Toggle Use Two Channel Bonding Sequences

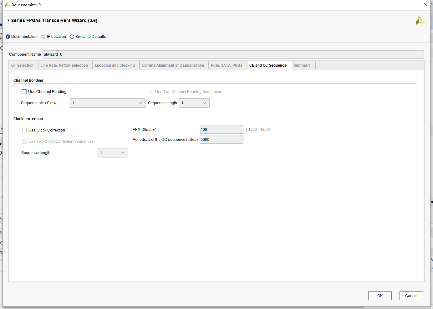pos(151,92)
